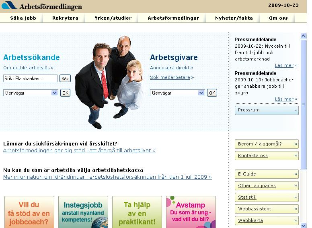
Task: Follow the Om du blir arbetslös link
Action: tap(28, 68)
